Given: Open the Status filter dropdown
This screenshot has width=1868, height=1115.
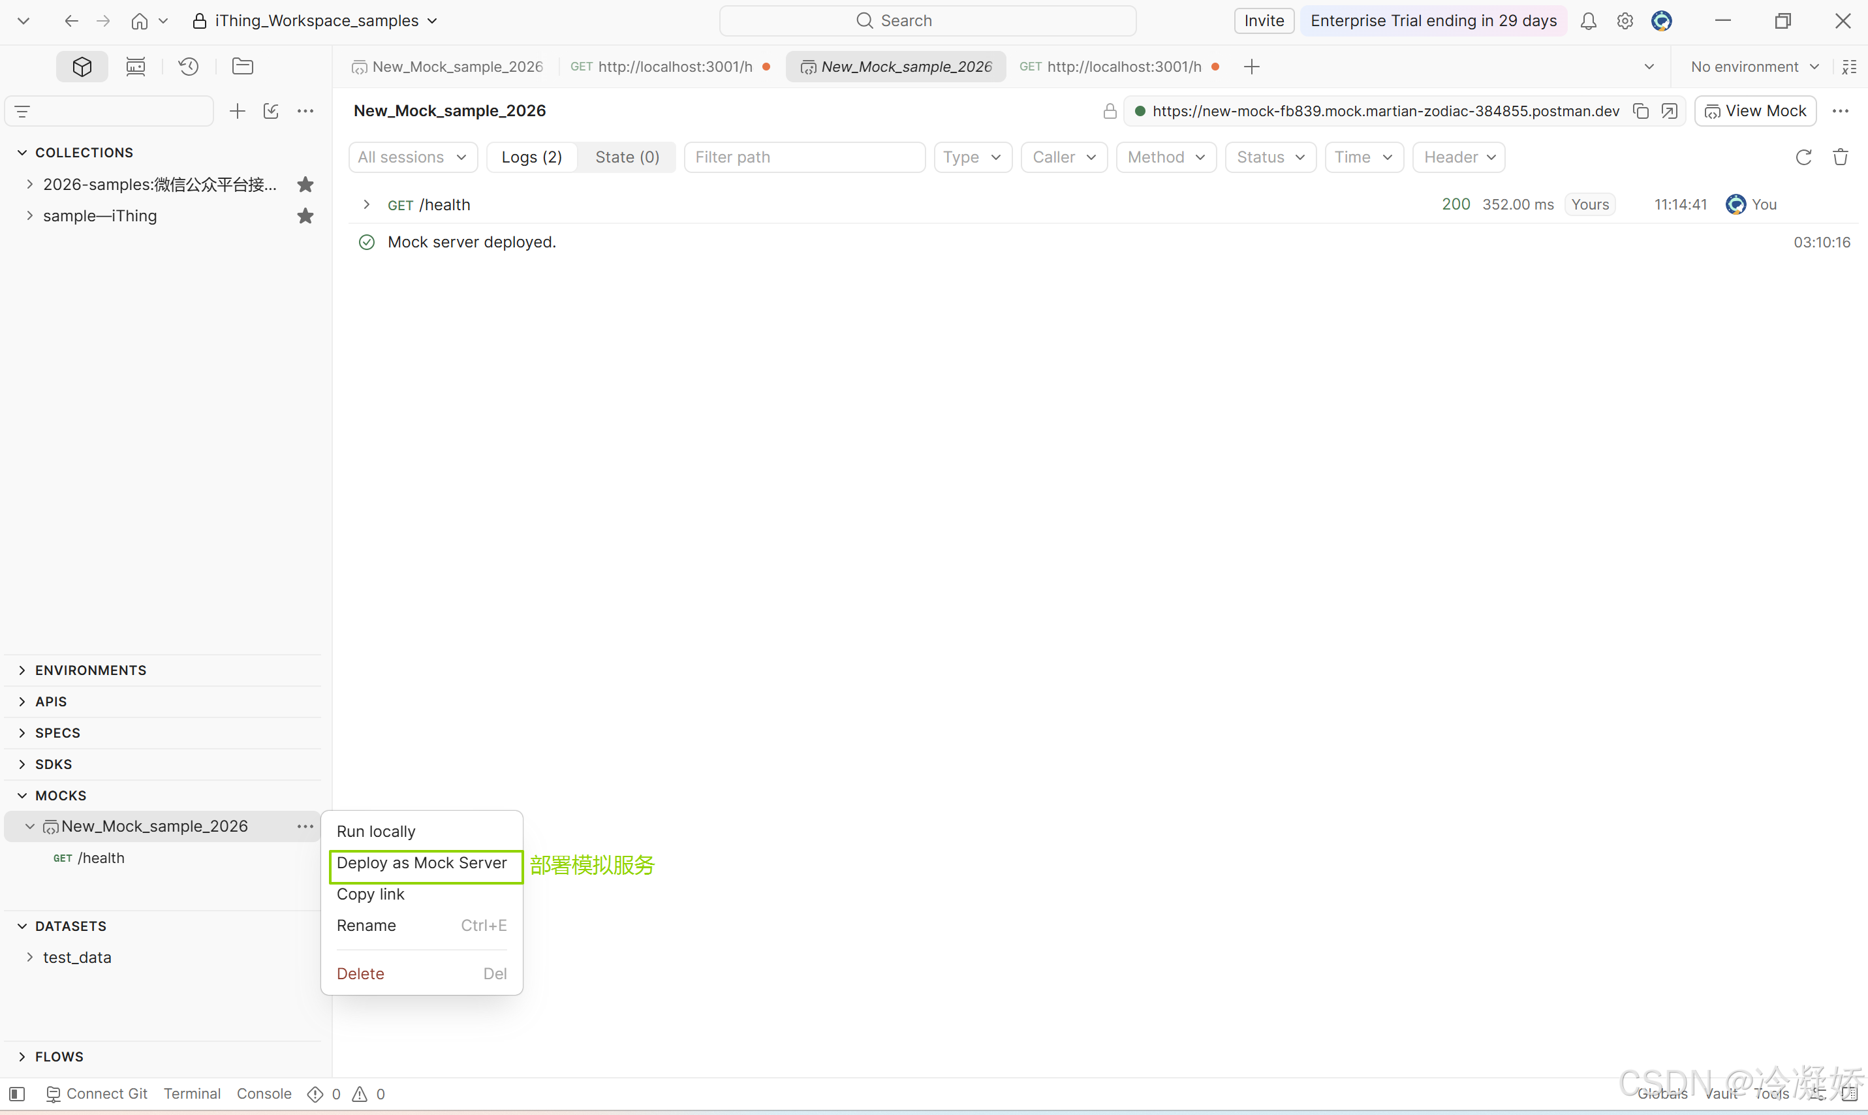Looking at the screenshot, I should [1271, 157].
